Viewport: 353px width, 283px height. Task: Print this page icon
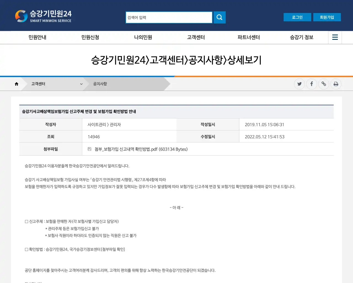click(x=336, y=84)
